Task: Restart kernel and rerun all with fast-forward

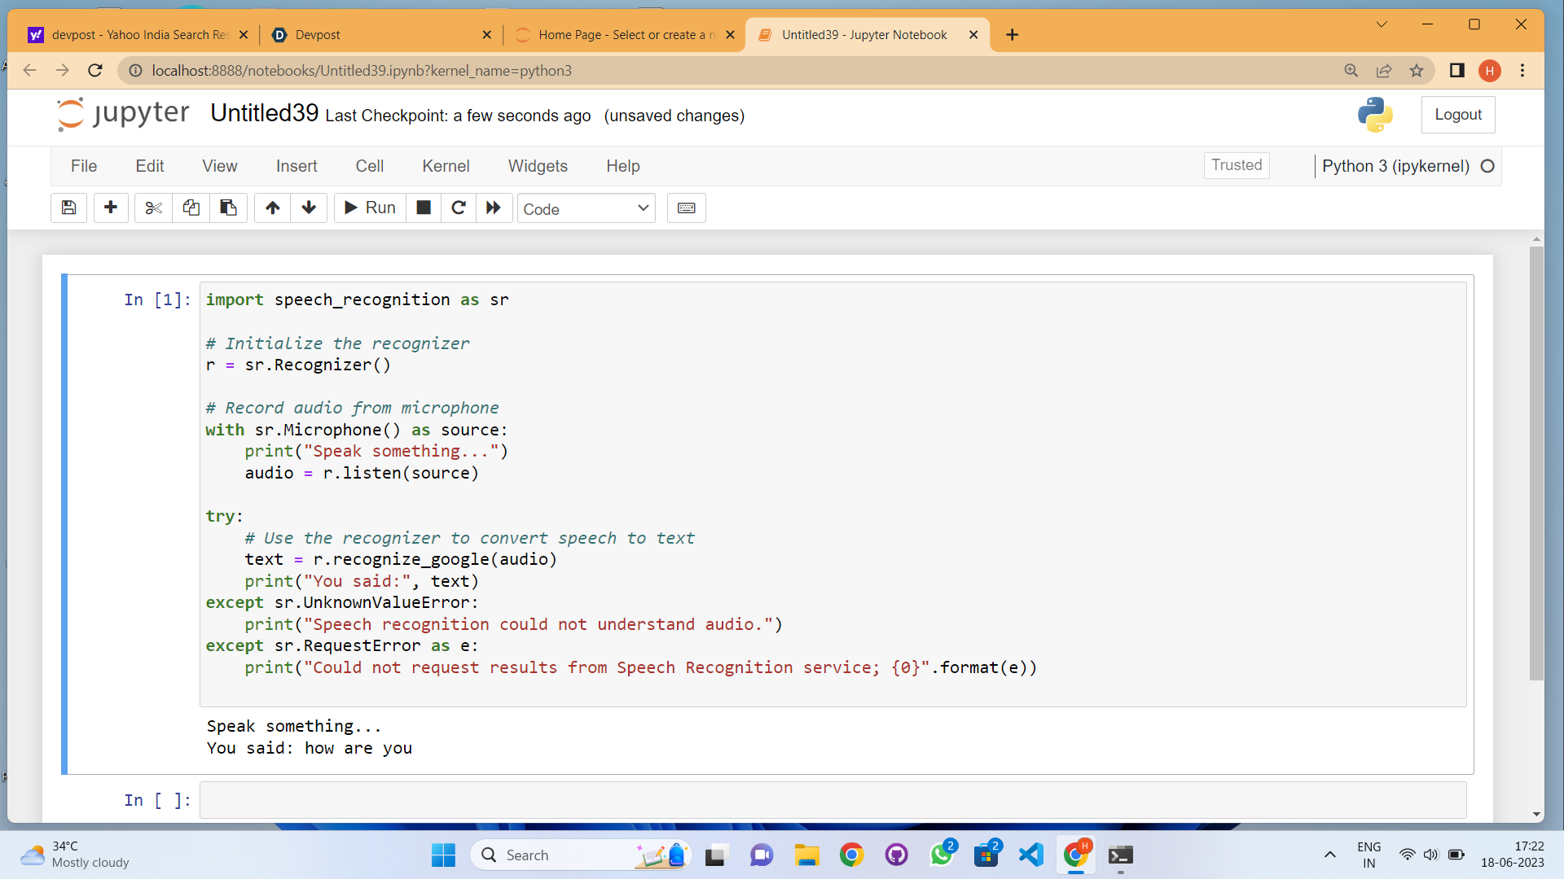Action: (494, 208)
